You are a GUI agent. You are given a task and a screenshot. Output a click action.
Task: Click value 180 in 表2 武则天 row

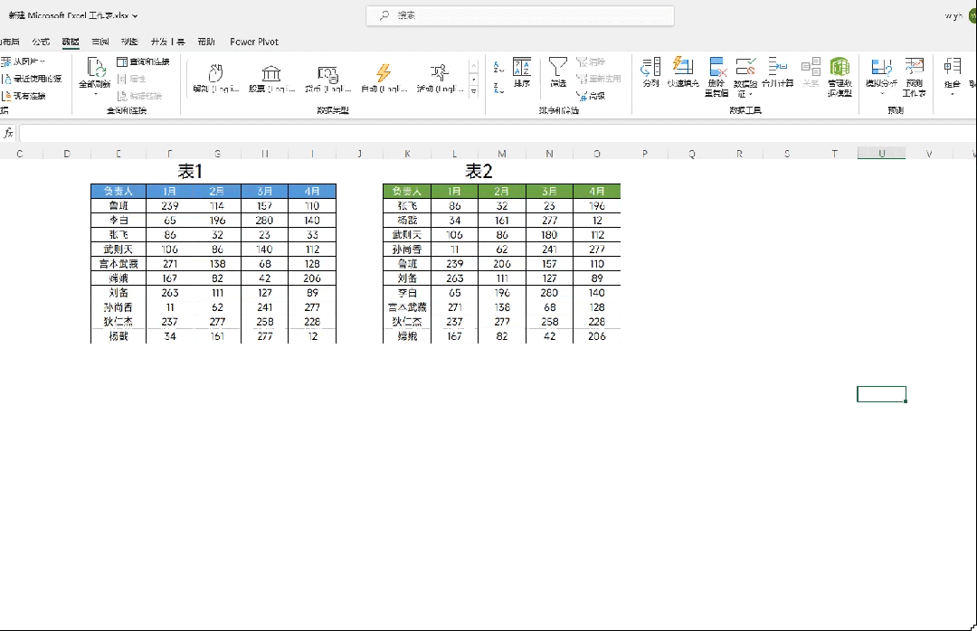point(549,235)
